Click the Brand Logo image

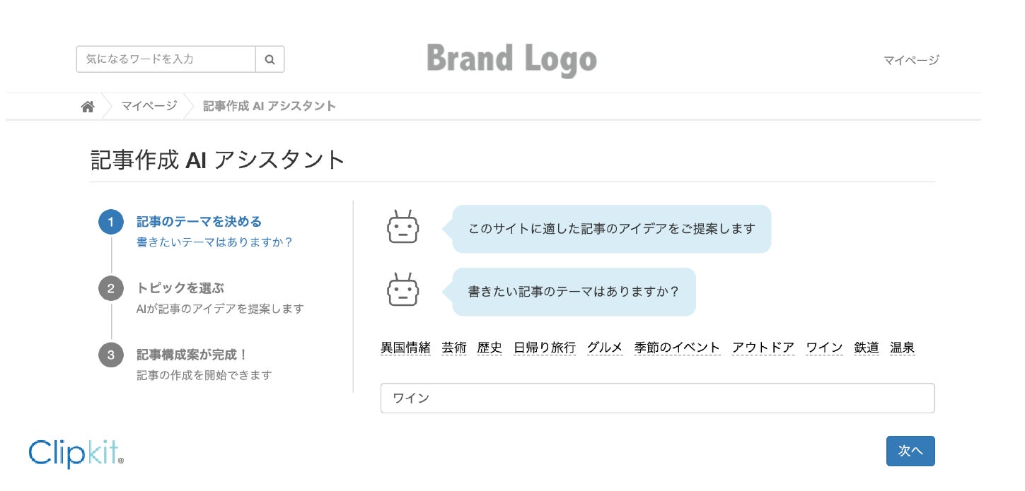511,59
